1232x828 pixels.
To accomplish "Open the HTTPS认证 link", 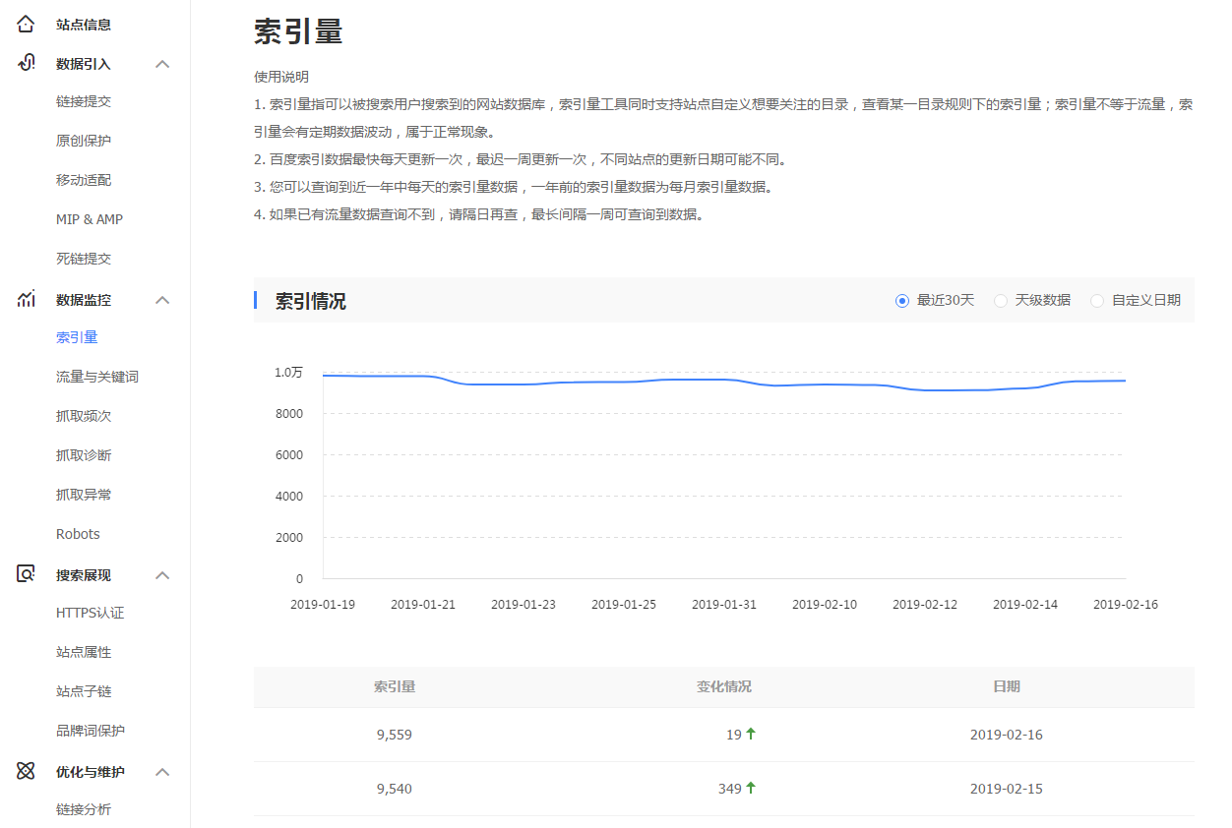I will (89, 612).
